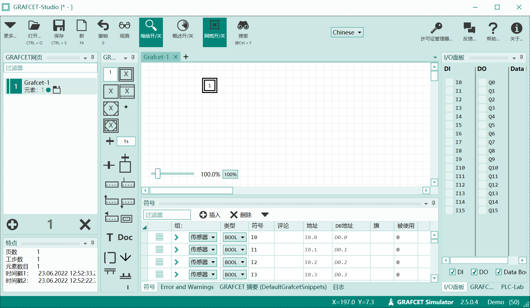The height and width of the screenshot is (308, 530).
Task: Uncheck the DO checkbox in the I/O panel
Action: pyautogui.click(x=474, y=272)
